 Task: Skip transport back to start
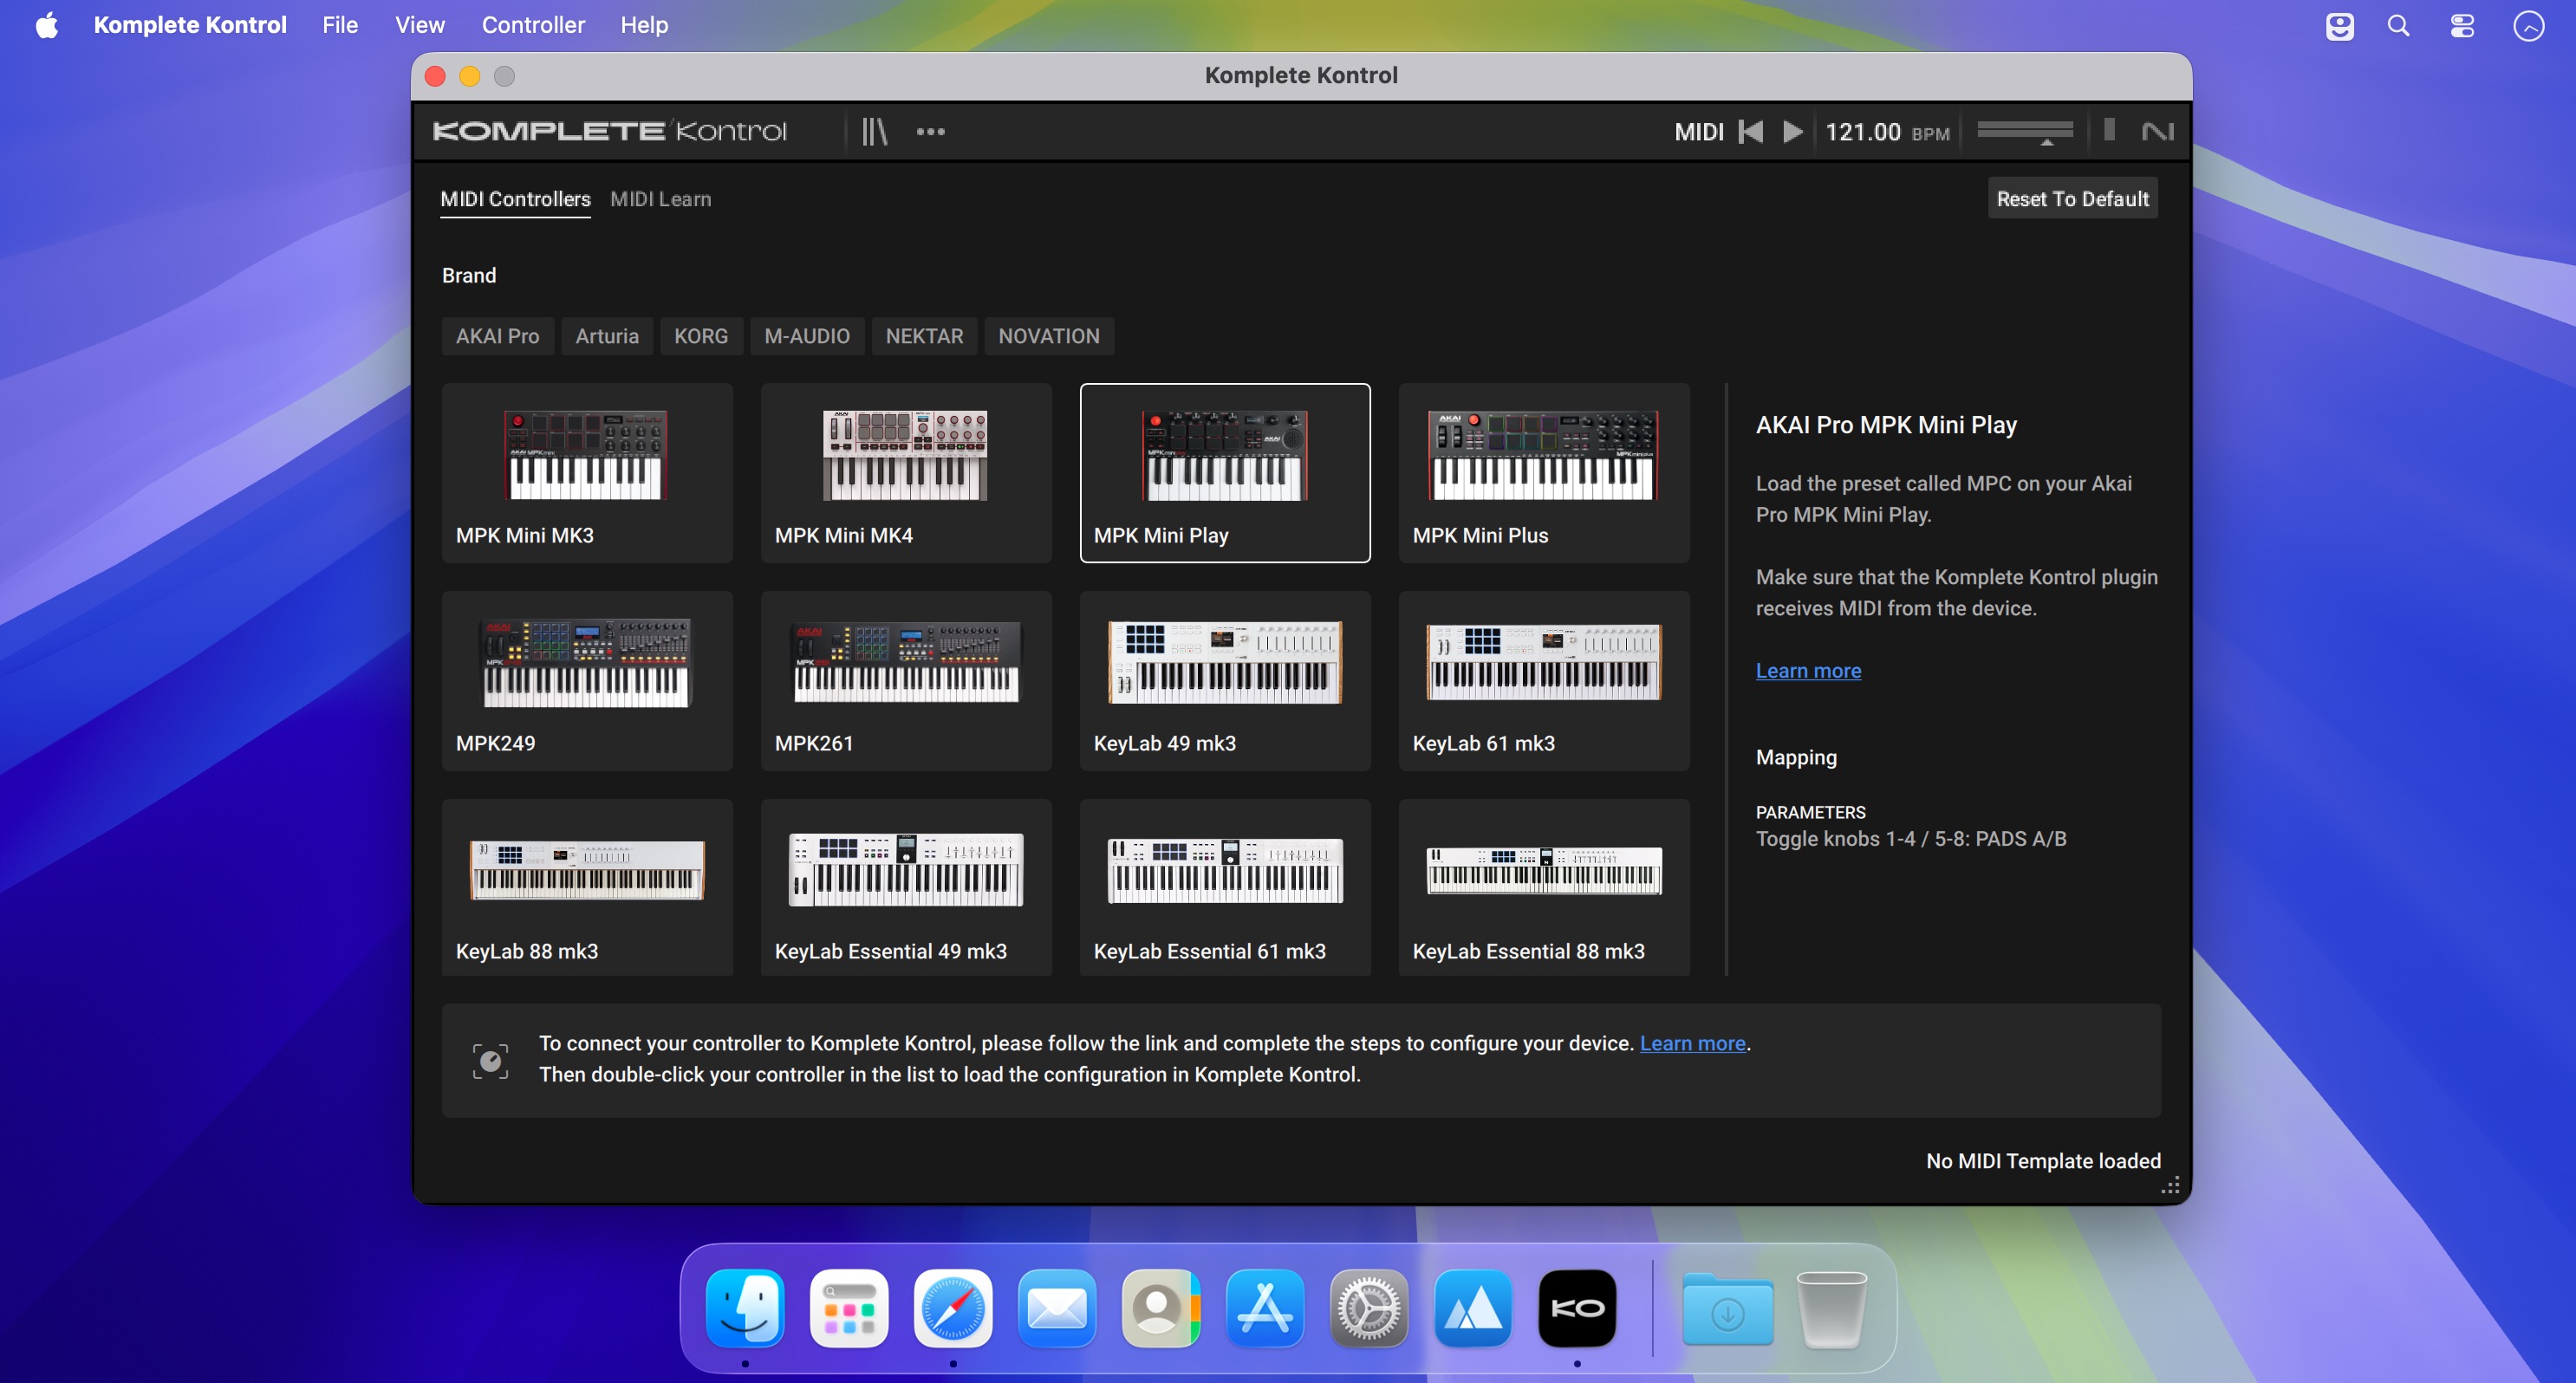pyautogui.click(x=1750, y=131)
